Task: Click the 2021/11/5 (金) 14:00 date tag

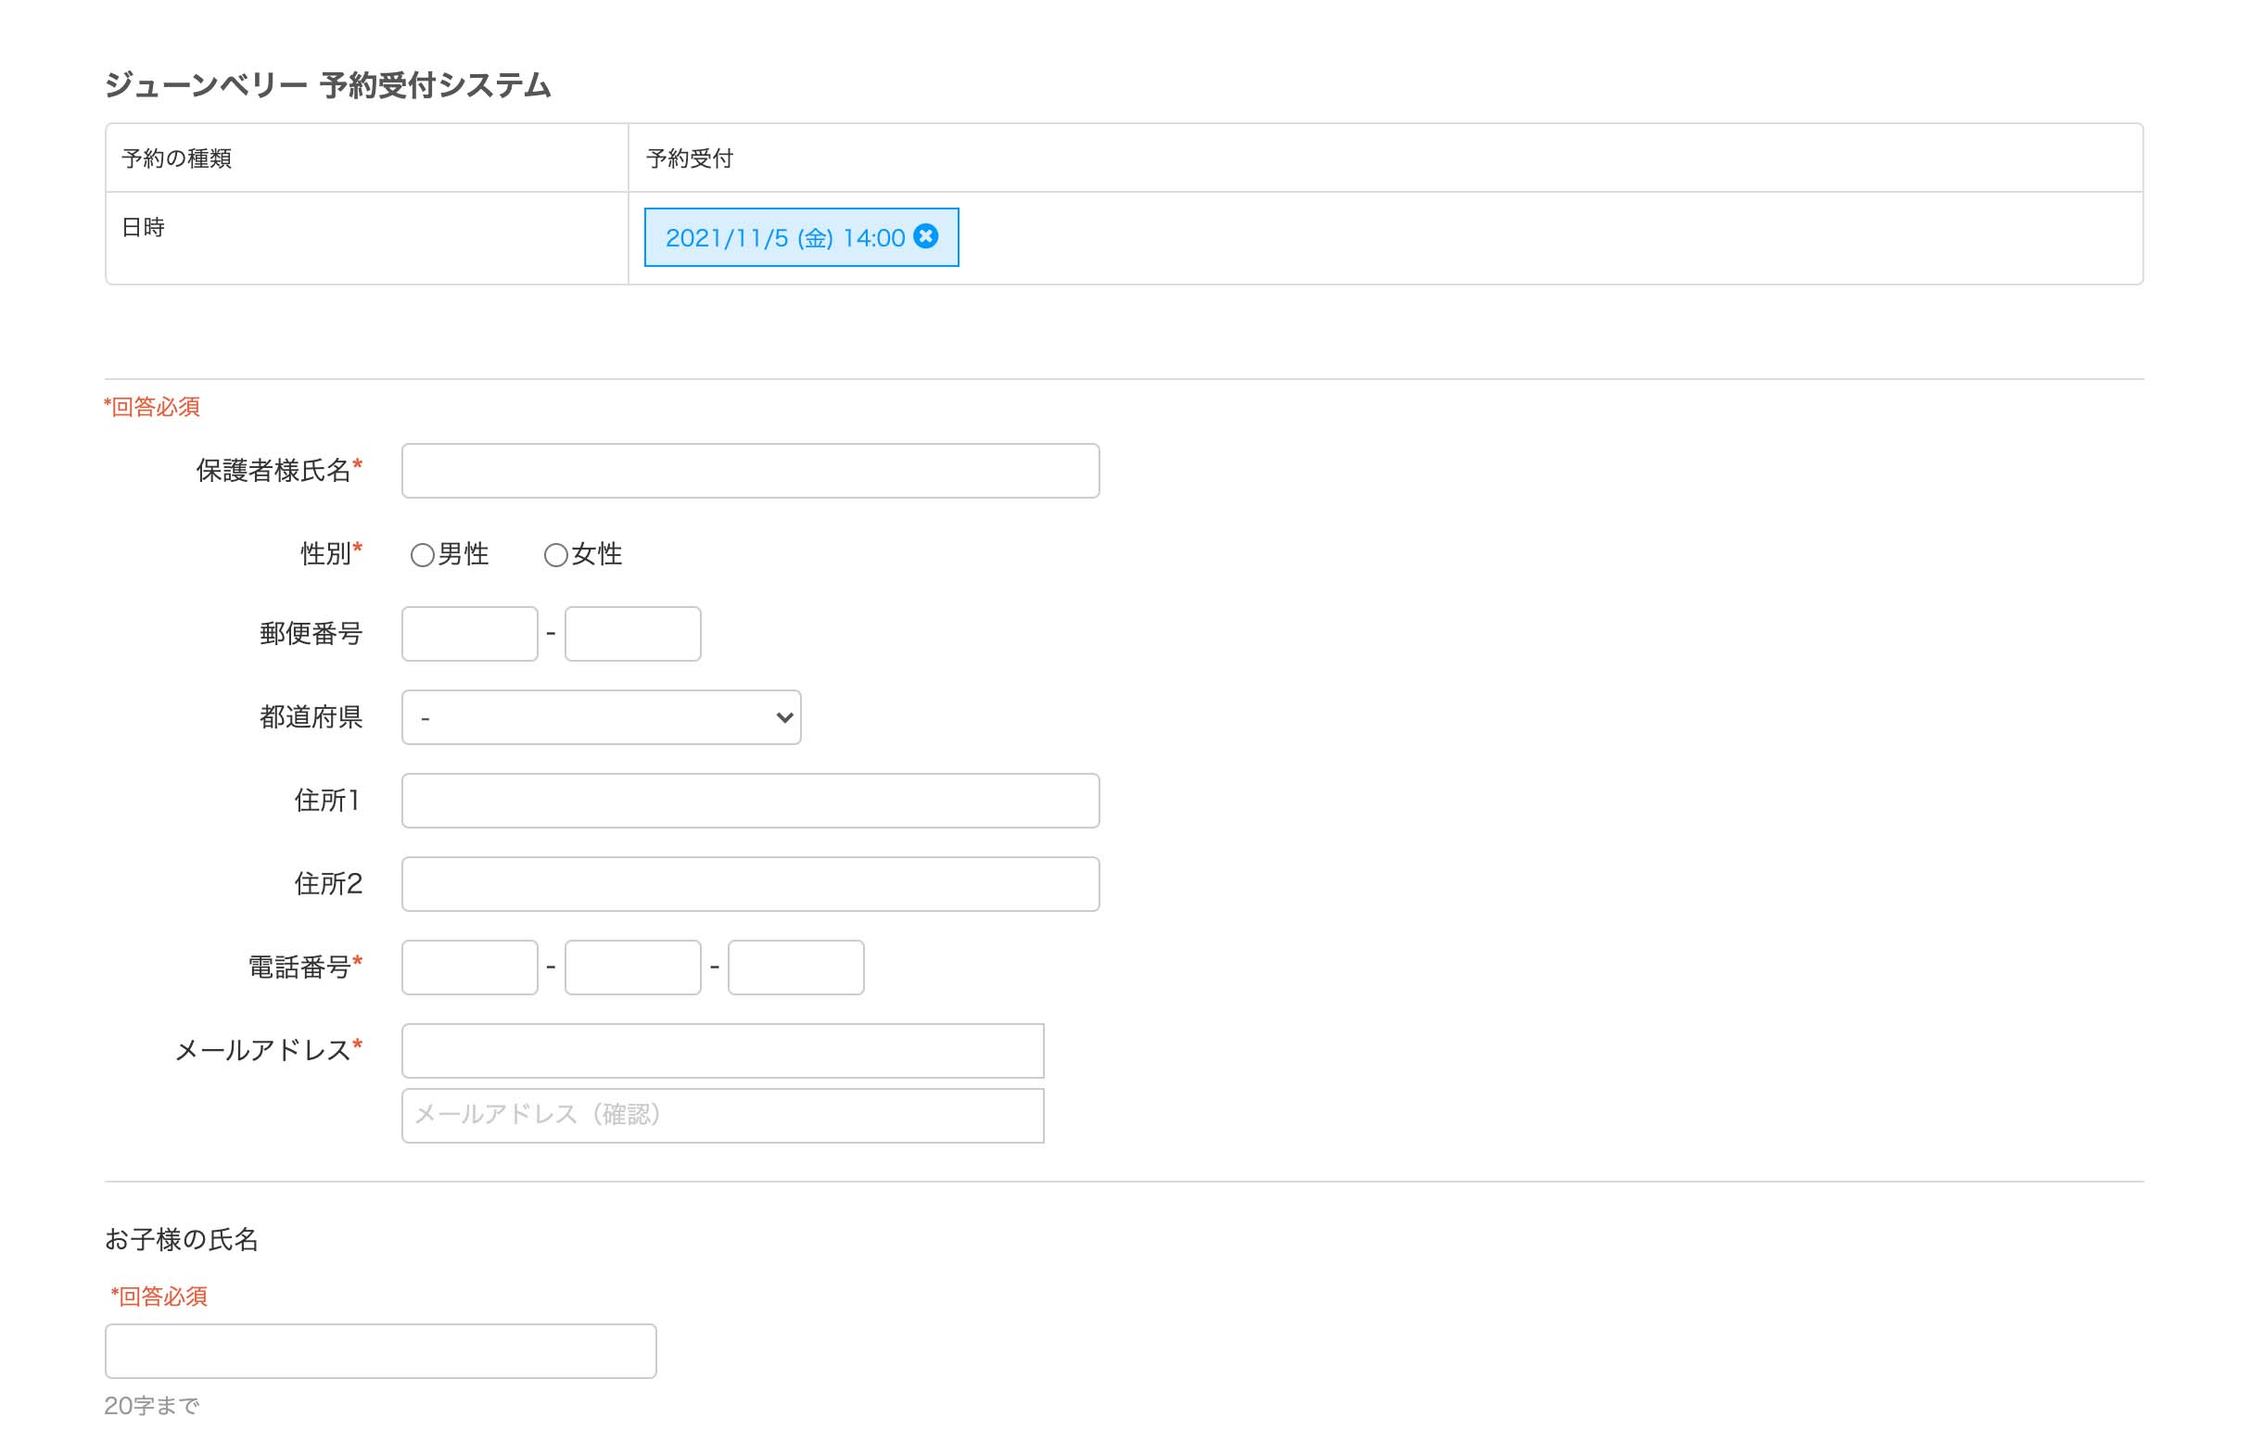Action: (x=801, y=237)
